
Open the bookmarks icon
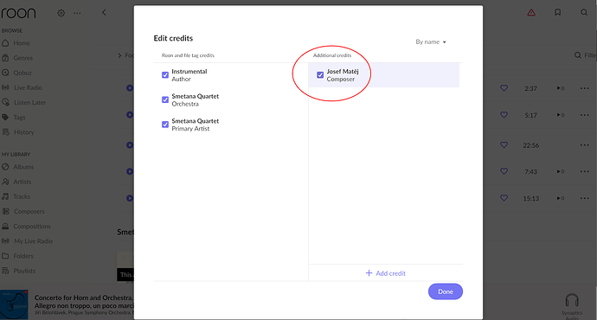click(558, 13)
